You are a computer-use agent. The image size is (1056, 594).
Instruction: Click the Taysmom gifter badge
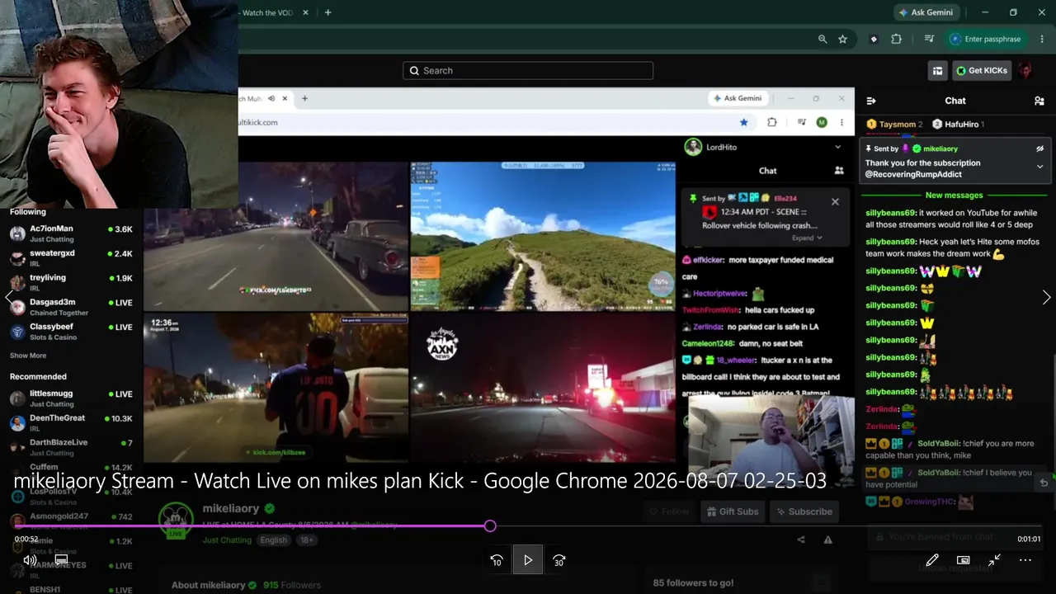click(894, 125)
